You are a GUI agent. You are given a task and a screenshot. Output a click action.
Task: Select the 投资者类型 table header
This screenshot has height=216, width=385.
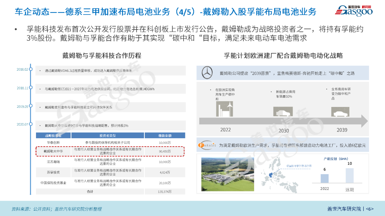coord(108,135)
